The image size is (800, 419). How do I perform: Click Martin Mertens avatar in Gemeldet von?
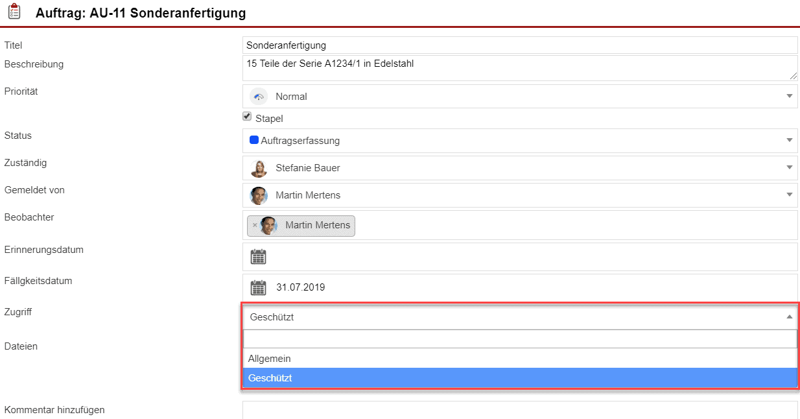pyautogui.click(x=259, y=195)
